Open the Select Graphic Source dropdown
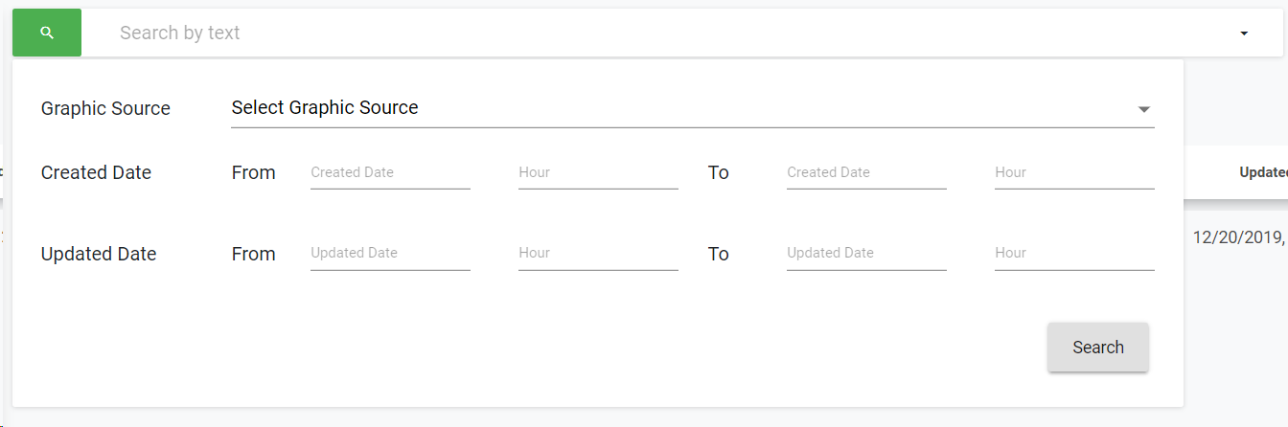 click(671, 108)
